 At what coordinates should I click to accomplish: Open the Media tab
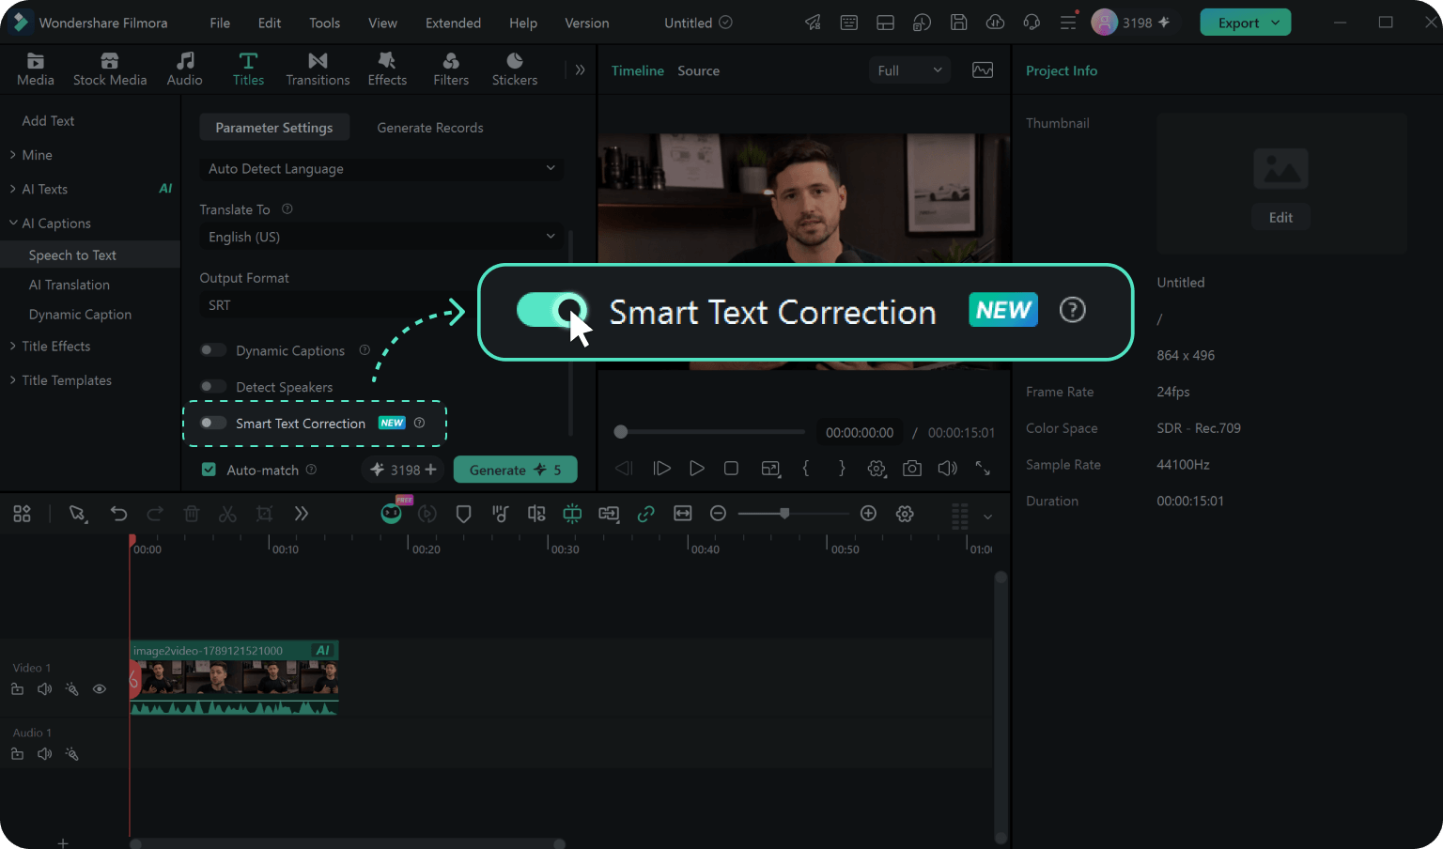pyautogui.click(x=35, y=69)
